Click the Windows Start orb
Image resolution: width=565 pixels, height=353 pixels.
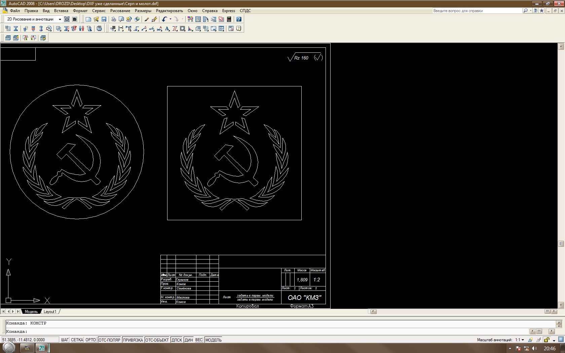[x=9, y=348]
